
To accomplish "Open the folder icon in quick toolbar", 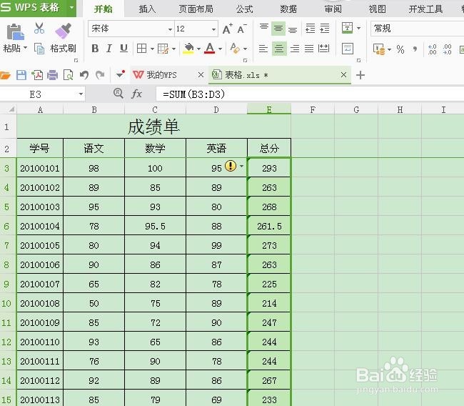I will (5, 75).
